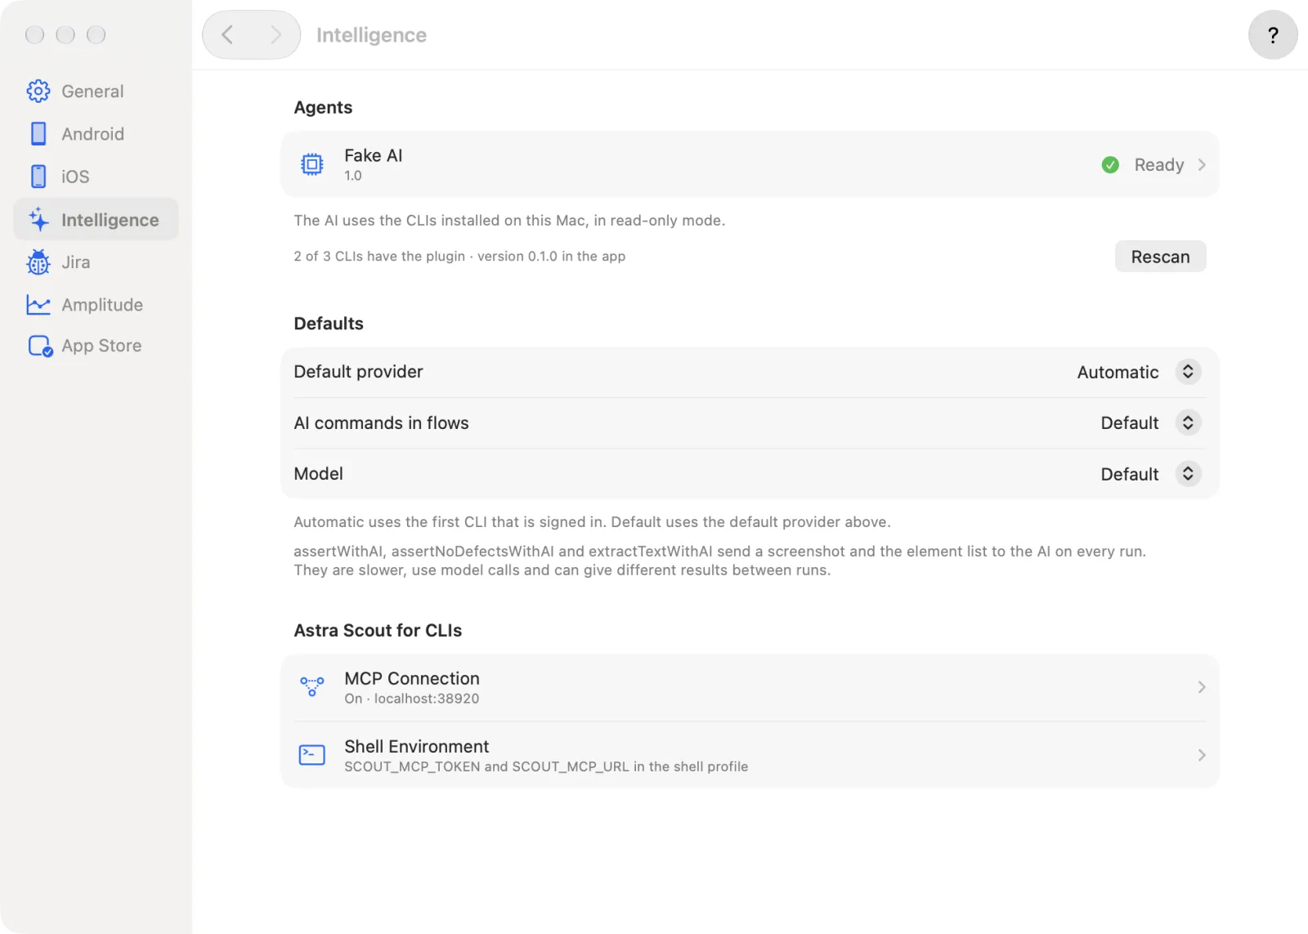Go forward with the right chevron
The height and width of the screenshot is (934, 1308).
[275, 35]
